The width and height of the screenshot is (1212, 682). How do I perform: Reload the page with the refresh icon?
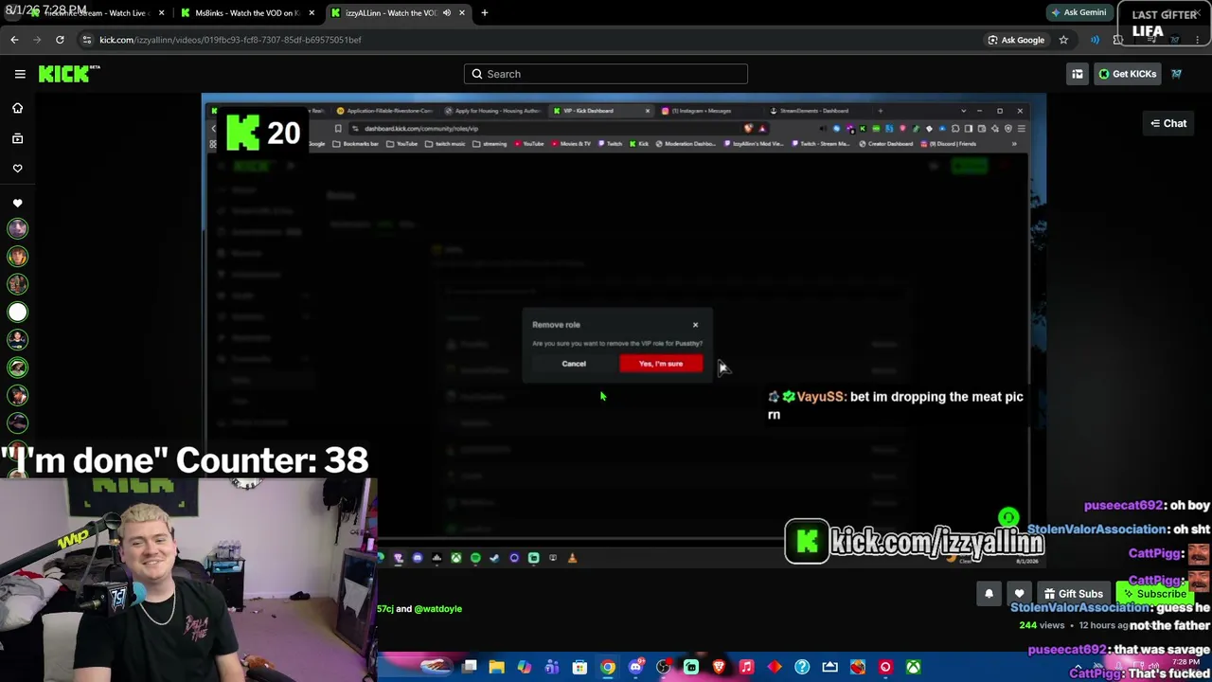point(60,40)
